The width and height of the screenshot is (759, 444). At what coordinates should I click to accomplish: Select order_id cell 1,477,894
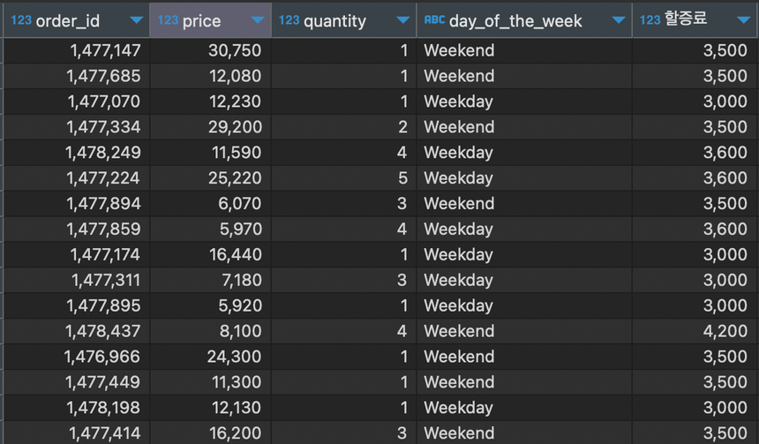[x=77, y=203]
